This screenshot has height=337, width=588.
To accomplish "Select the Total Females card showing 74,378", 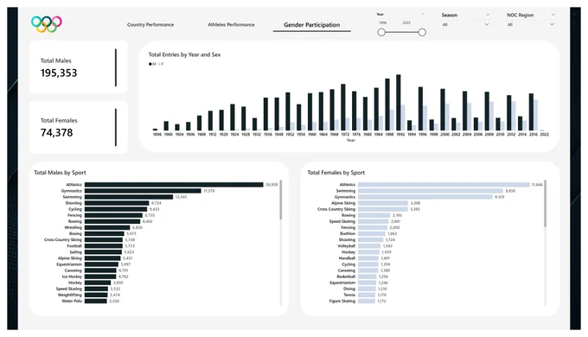I will click(79, 127).
